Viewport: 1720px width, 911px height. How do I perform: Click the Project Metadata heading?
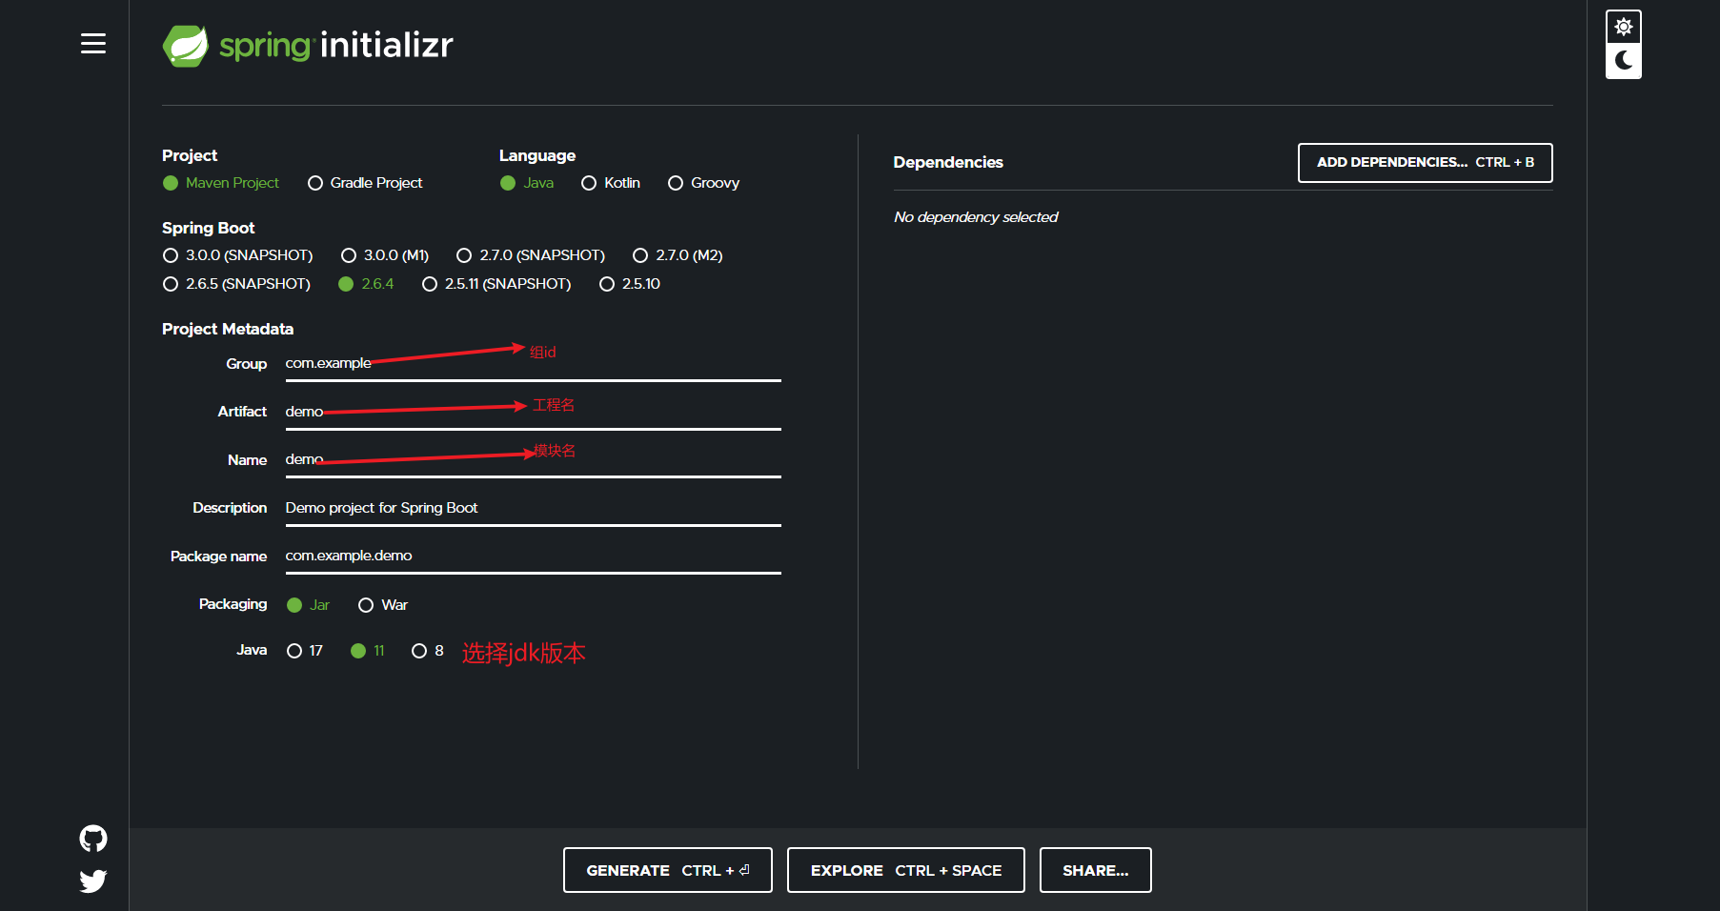click(228, 329)
